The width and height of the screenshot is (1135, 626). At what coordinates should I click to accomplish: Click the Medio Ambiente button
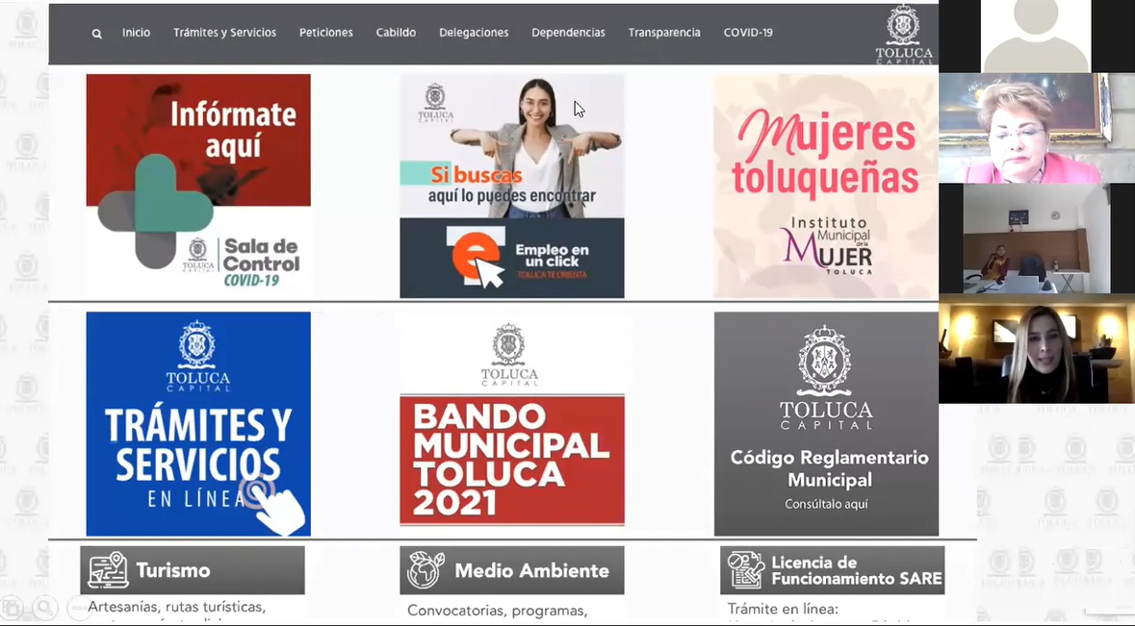(x=512, y=570)
